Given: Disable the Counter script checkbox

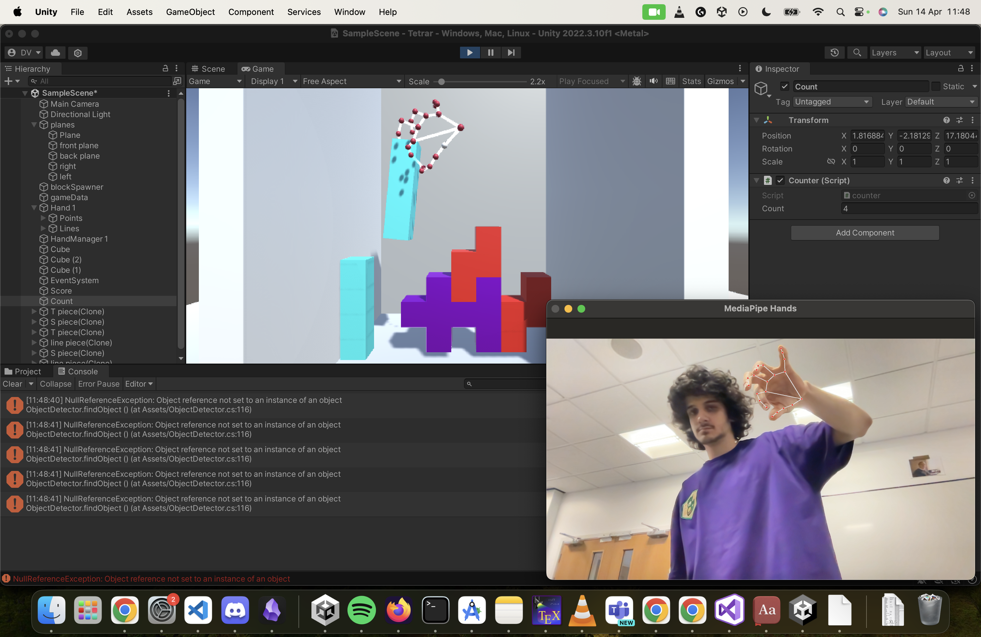Looking at the screenshot, I should tap(780, 180).
